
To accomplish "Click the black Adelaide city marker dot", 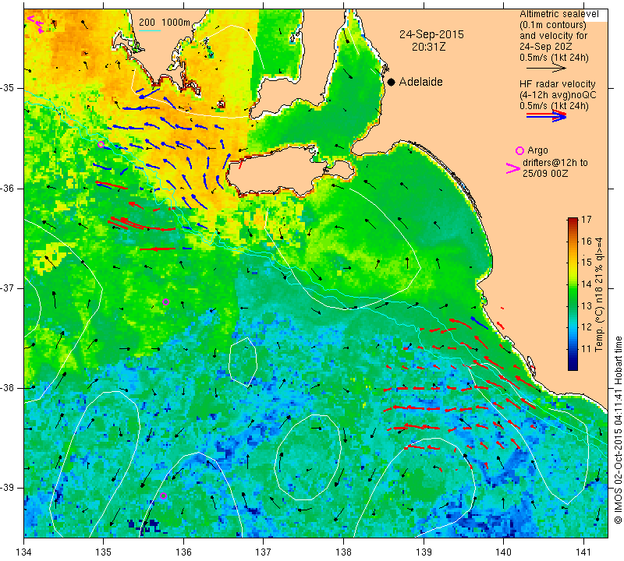I will [392, 83].
